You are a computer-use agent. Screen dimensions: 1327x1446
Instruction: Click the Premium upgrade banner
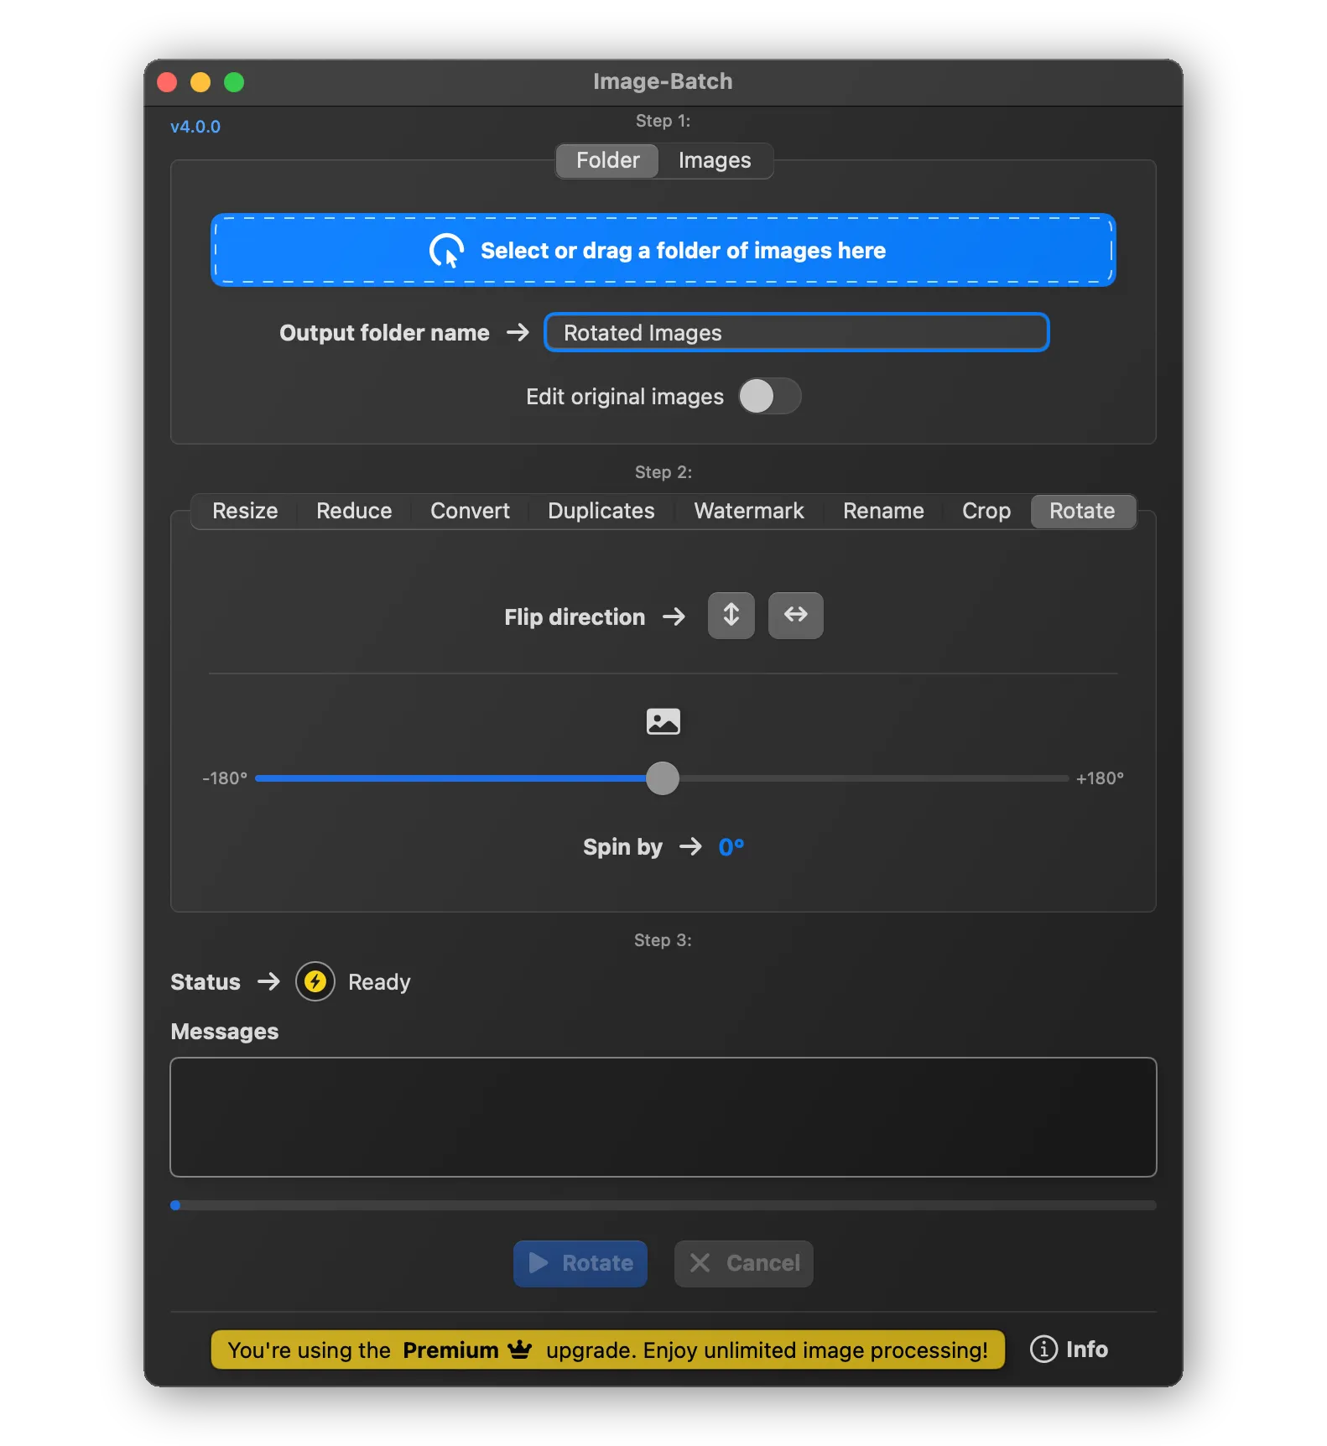tap(607, 1350)
